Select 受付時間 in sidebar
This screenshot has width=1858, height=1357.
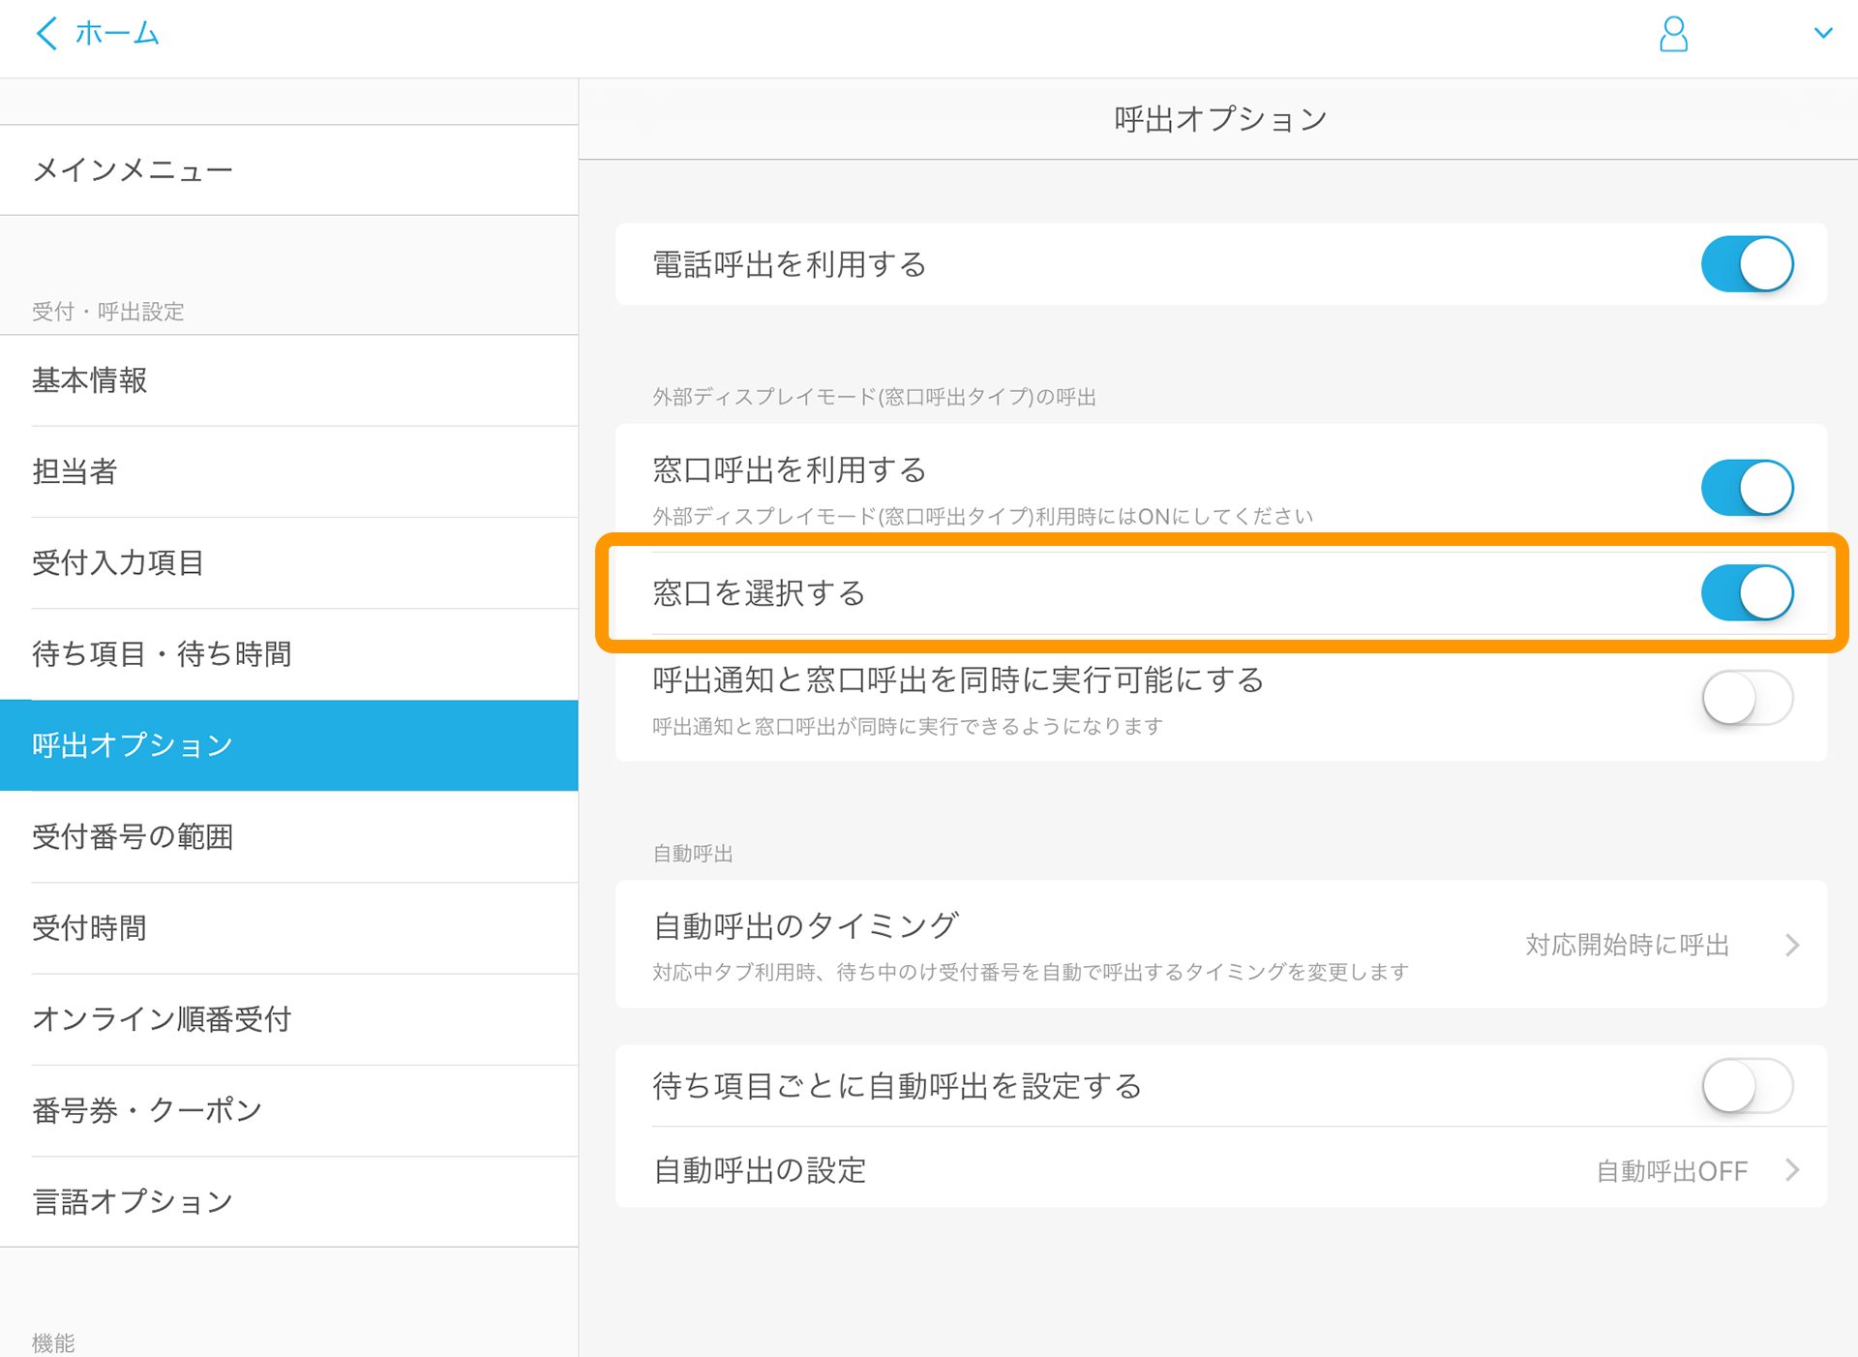pyautogui.click(x=289, y=928)
